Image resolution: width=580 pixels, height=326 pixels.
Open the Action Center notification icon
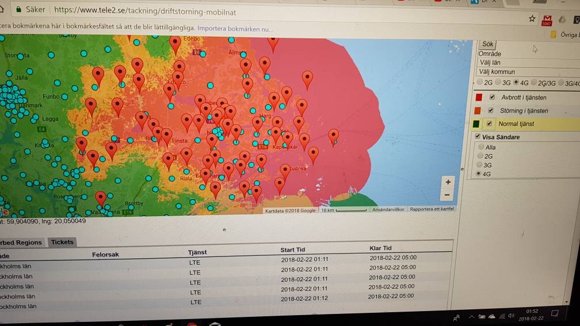point(555,314)
